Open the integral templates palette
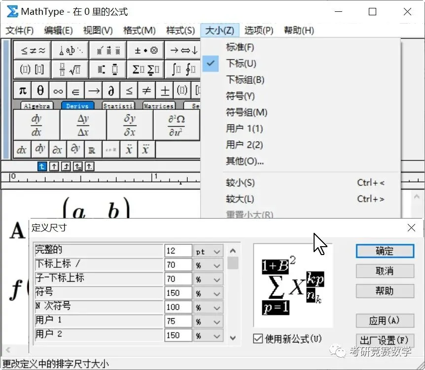Image resolution: width=425 pixels, height=370 pixels. click(x=183, y=70)
